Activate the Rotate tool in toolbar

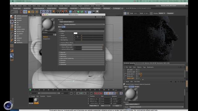(33, 12)
